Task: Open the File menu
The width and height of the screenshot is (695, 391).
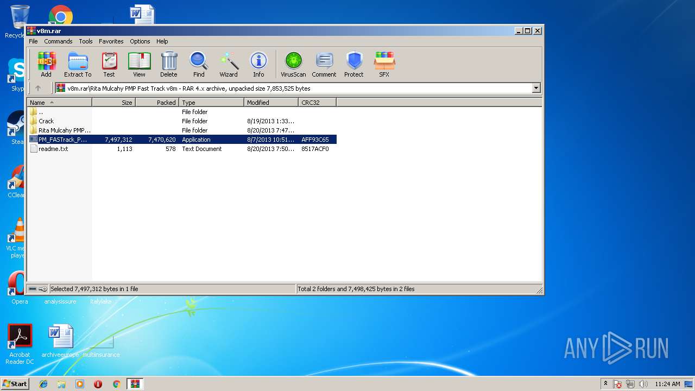Action: pos(33,41)
